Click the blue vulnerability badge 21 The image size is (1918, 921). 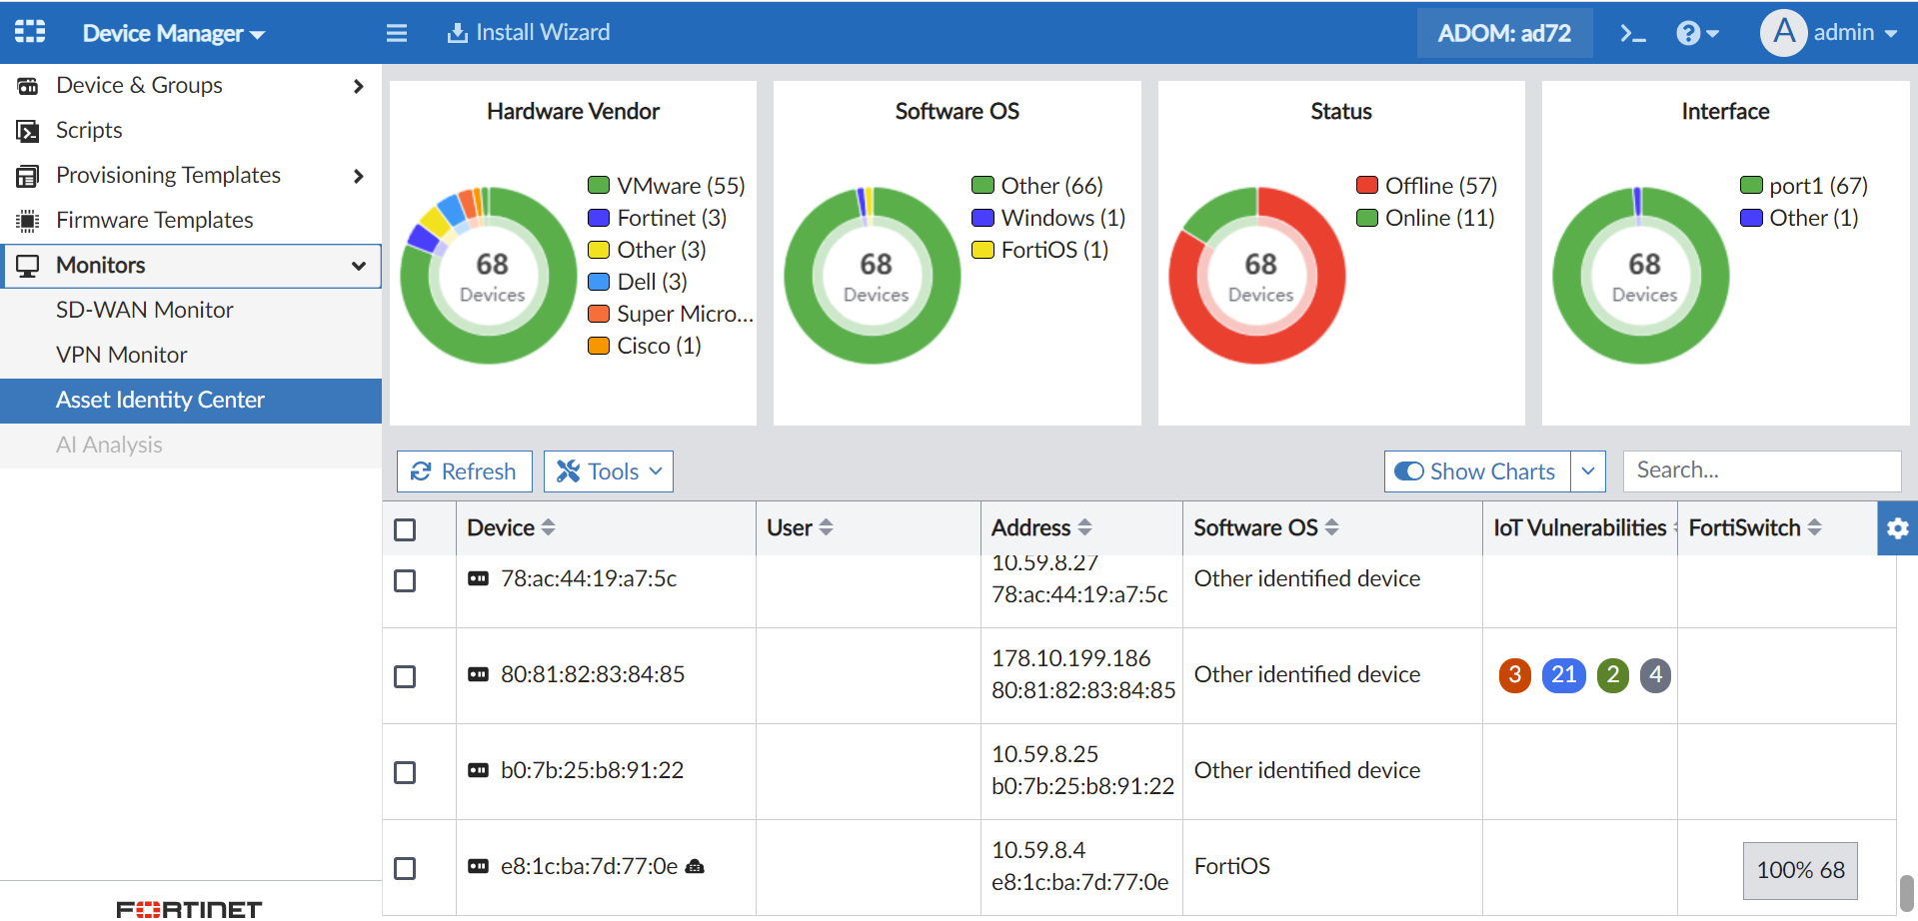[1564, 675]
